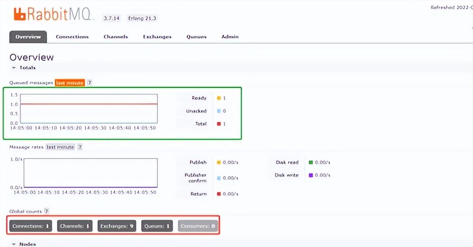Click the green Disk read swatch

click(x=311, y=163)
